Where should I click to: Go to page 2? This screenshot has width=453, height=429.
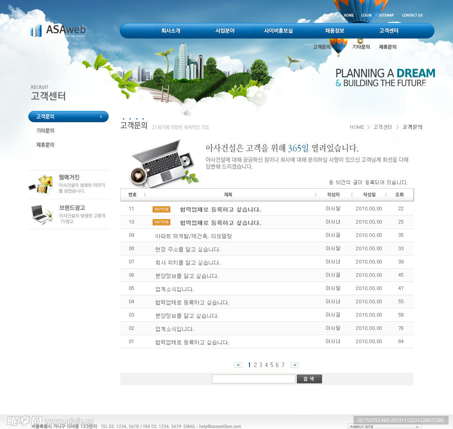(x=255, y=365)
